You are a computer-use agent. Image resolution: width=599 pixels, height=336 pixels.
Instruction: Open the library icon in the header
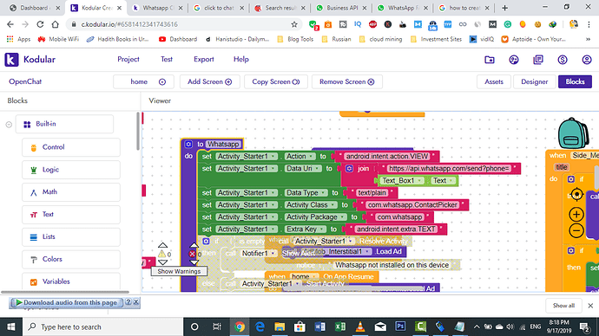(x=538, y=60)
